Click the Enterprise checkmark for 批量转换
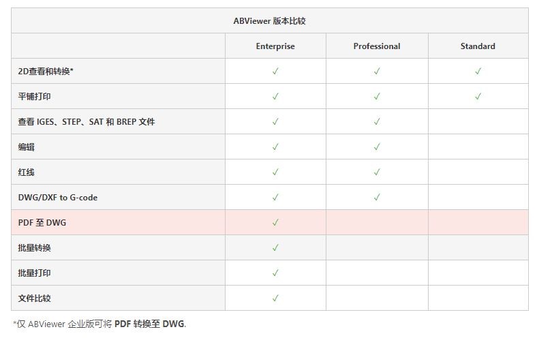This screenshot has width=537, height=351. pyautogui.click(x=275, y=247)
